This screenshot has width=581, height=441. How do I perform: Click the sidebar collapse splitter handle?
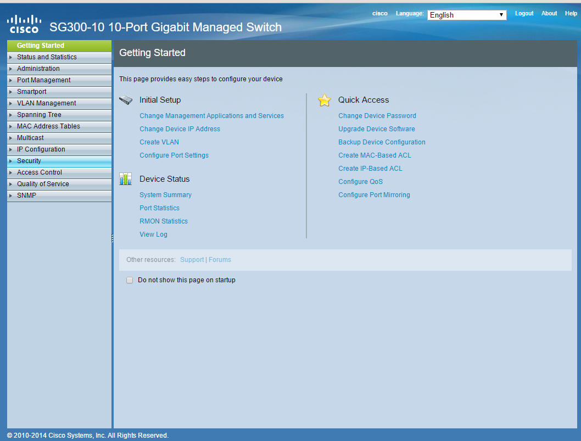[x=112, y=238]
